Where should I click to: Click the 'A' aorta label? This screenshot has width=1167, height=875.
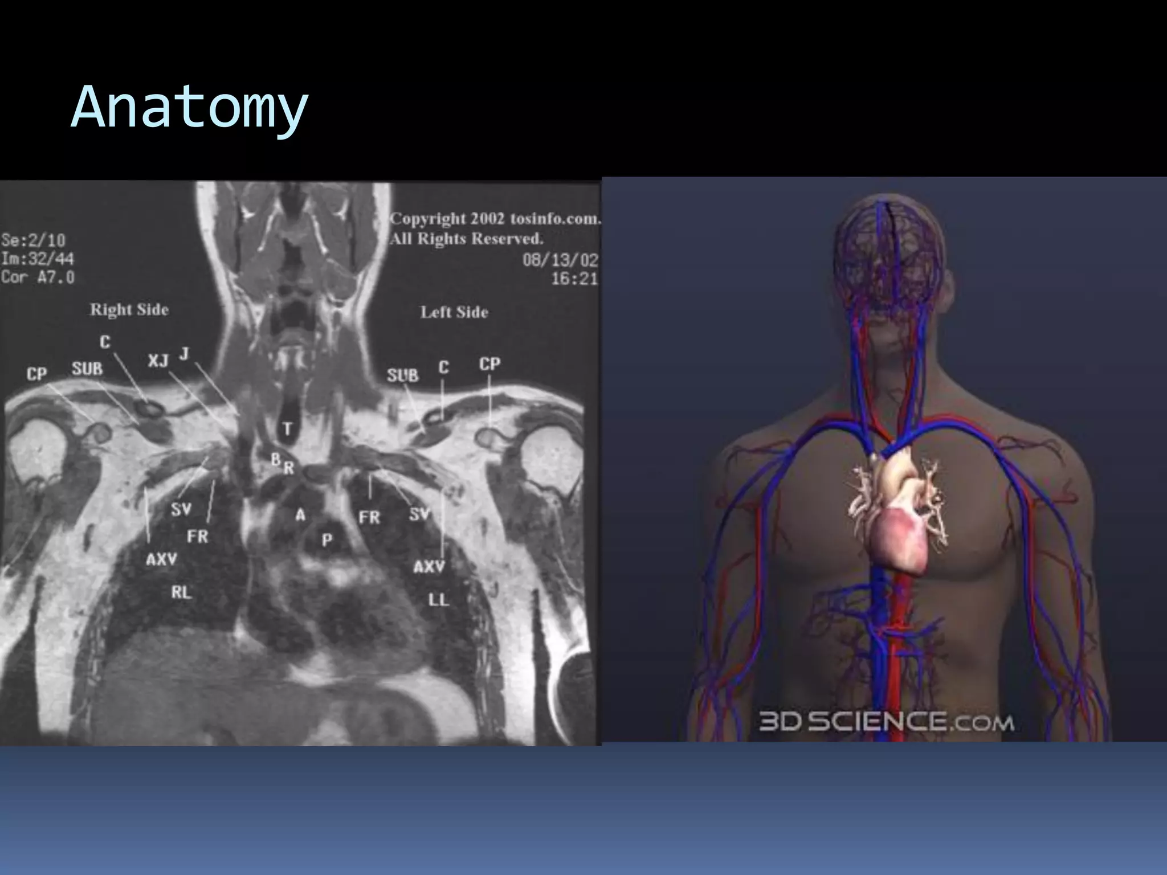tap(300, 516)
